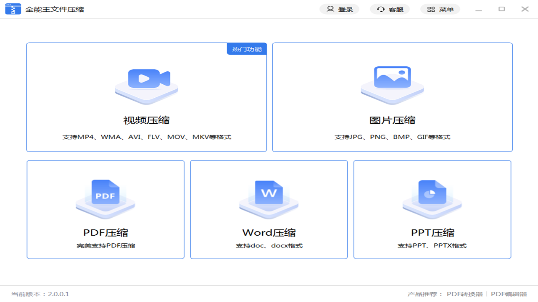Viewport: 538px width, 302px height.
Task: Open customer service via 客服 button
Action: 390,9
